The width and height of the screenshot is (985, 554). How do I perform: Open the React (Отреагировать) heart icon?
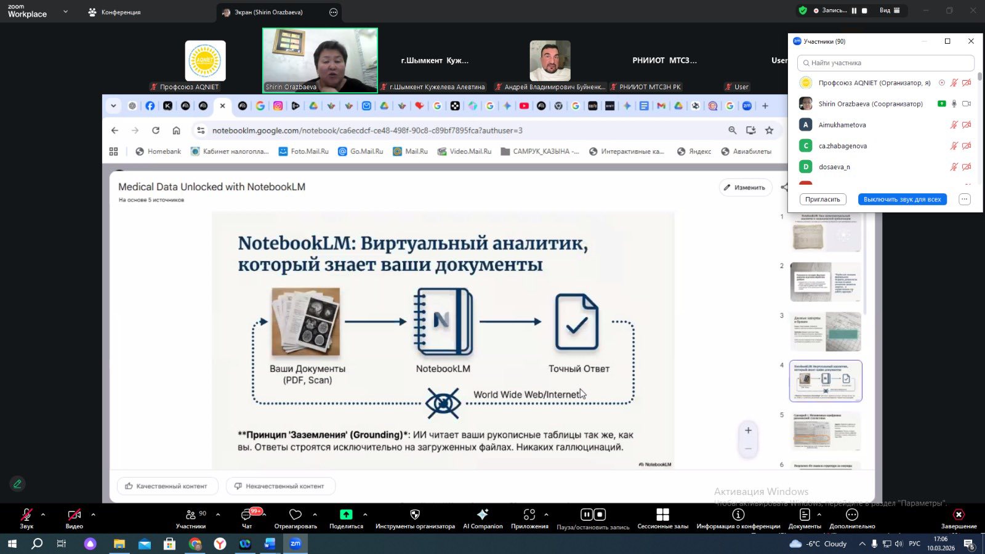pos(295,515)
